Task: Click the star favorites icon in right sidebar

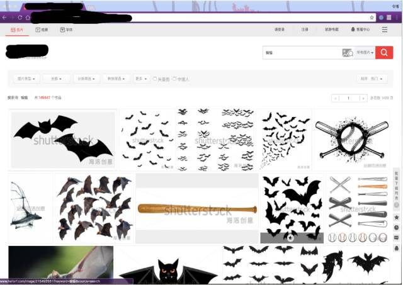Action: [x=397, y=216]
